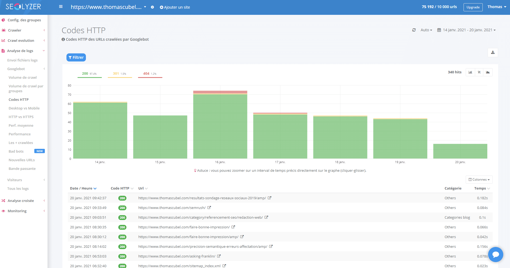Open Nouvelles URLs page
This screenshot has height=268, width=510.
[22, 160]
